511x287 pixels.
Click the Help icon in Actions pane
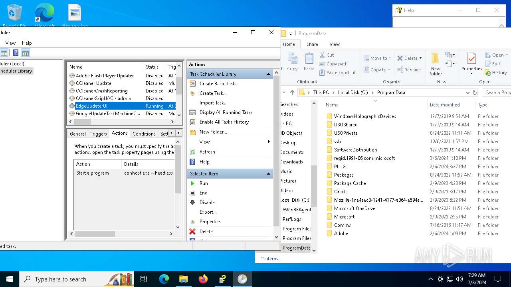192,162
